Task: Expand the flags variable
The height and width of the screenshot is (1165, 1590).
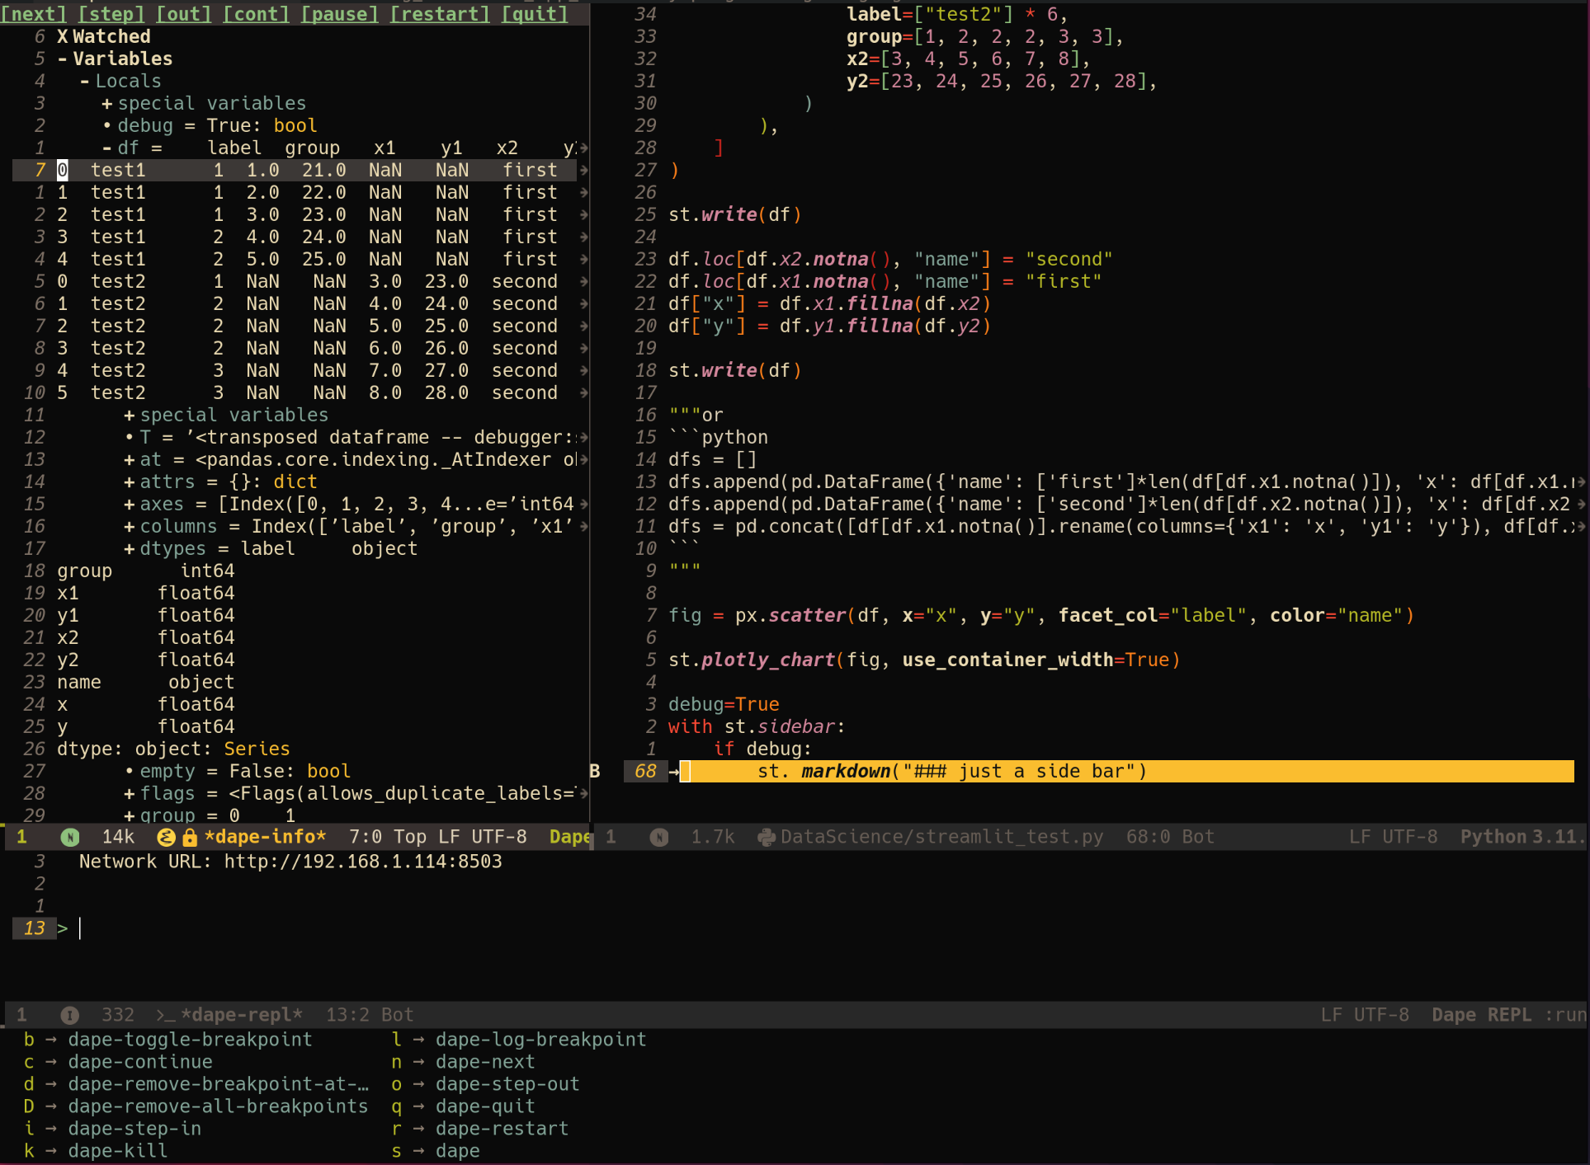Action: click(130, 793)
